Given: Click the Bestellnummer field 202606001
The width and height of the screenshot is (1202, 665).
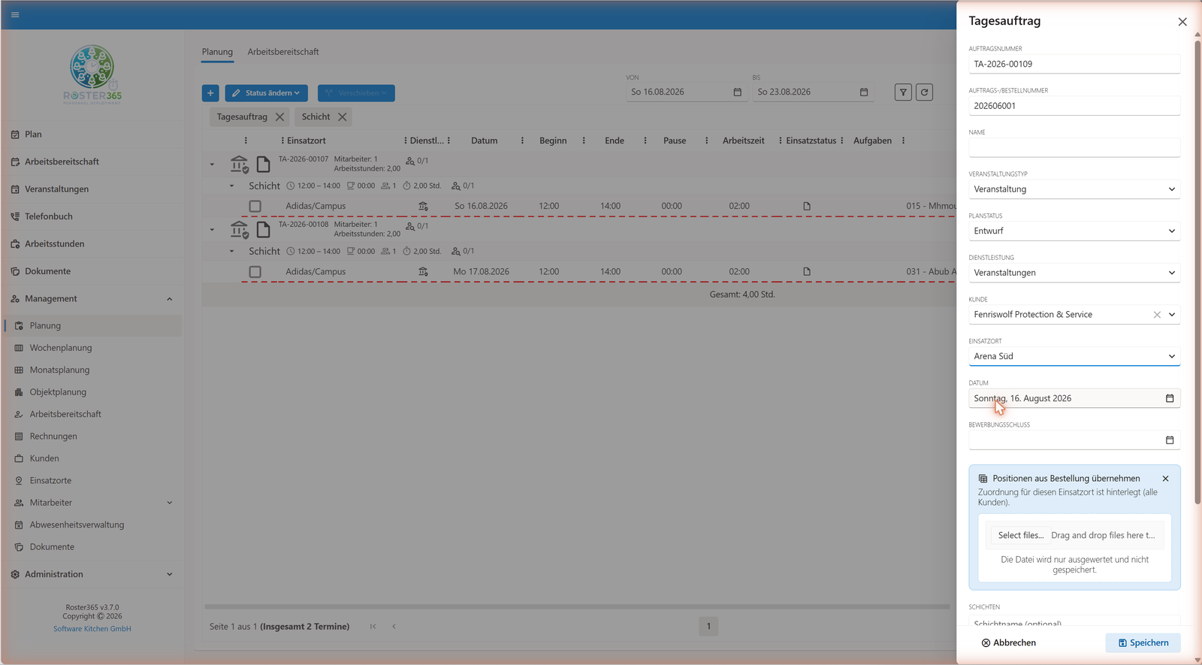Looking at the screenshot, I should pos(1074,106).
